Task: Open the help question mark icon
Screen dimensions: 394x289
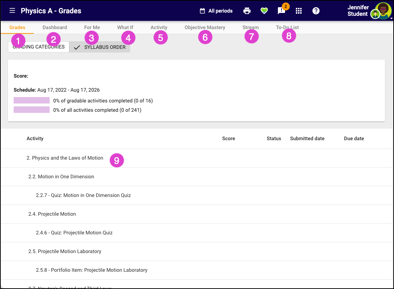Action: 316,11
